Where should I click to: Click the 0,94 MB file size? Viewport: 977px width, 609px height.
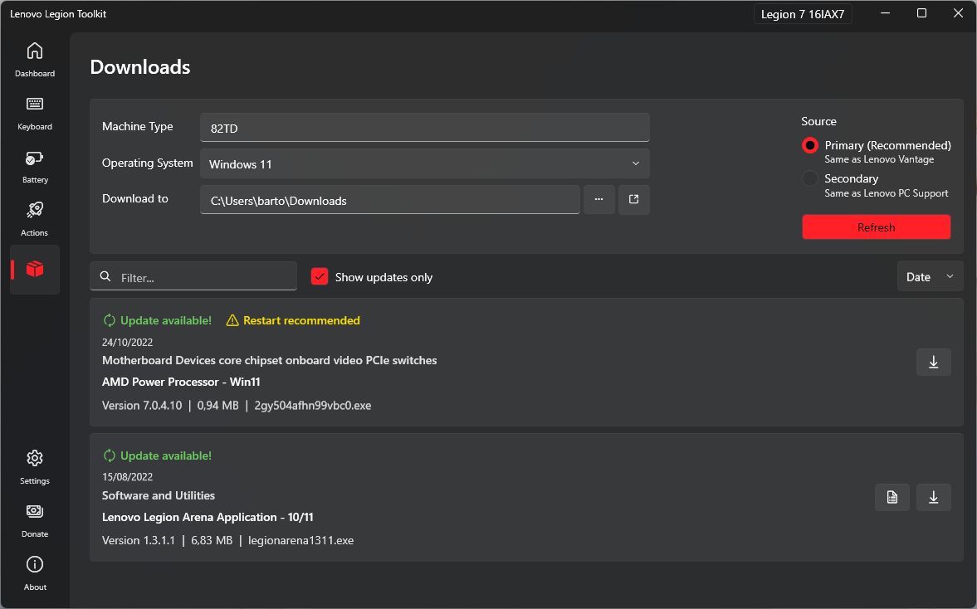[218, 406]
